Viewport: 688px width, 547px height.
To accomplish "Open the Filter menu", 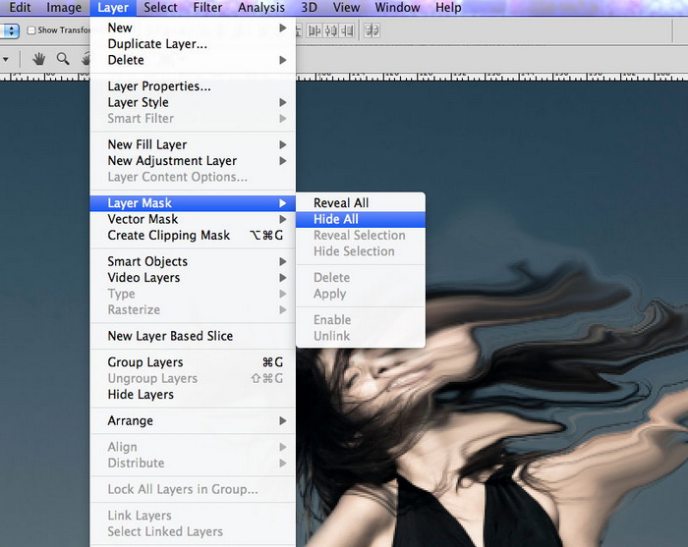I will pos(207,8).
